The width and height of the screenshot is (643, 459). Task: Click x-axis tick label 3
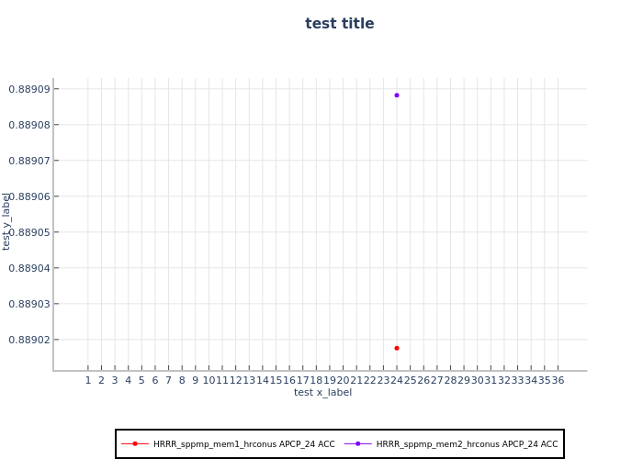pyautogui.click(x=115, y=381)
